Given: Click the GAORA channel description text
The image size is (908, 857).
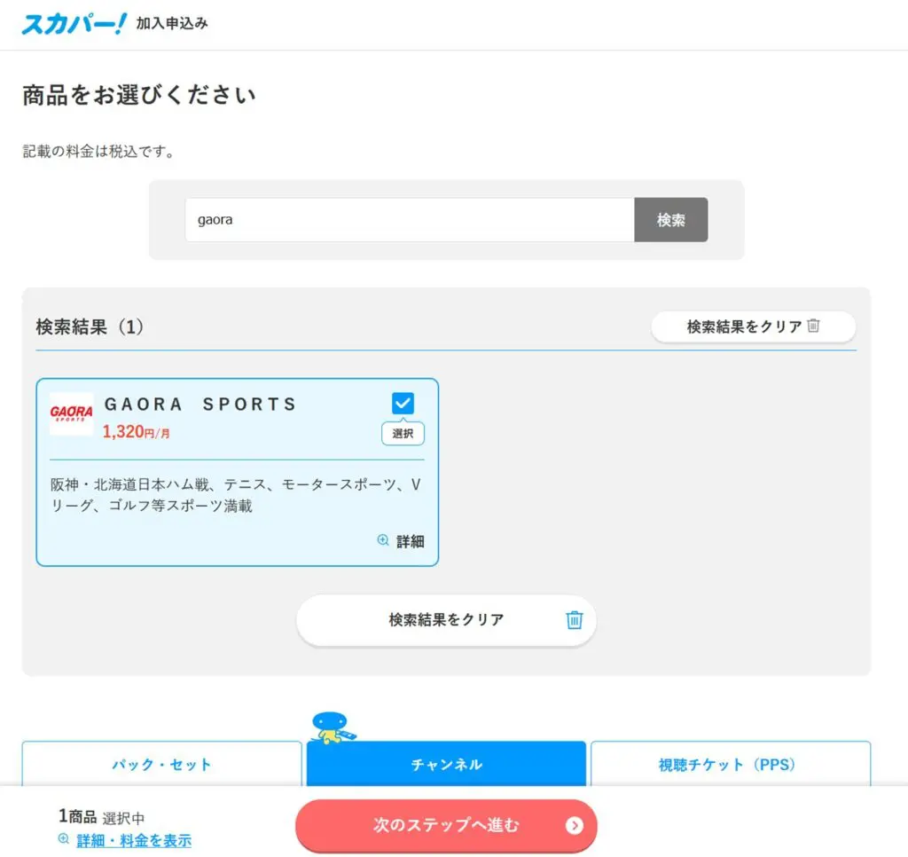Looking at the screenshot, I should click(236, 495).
